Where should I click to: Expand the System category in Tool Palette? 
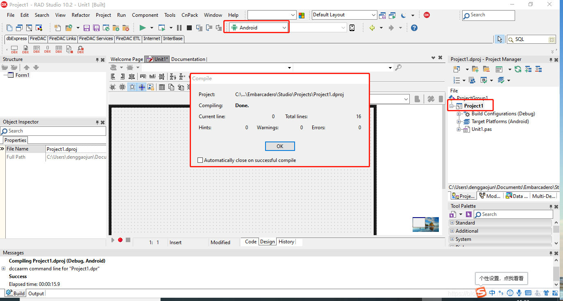pos(452,239)
